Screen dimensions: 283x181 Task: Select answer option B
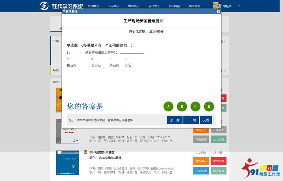click(182, 107)
